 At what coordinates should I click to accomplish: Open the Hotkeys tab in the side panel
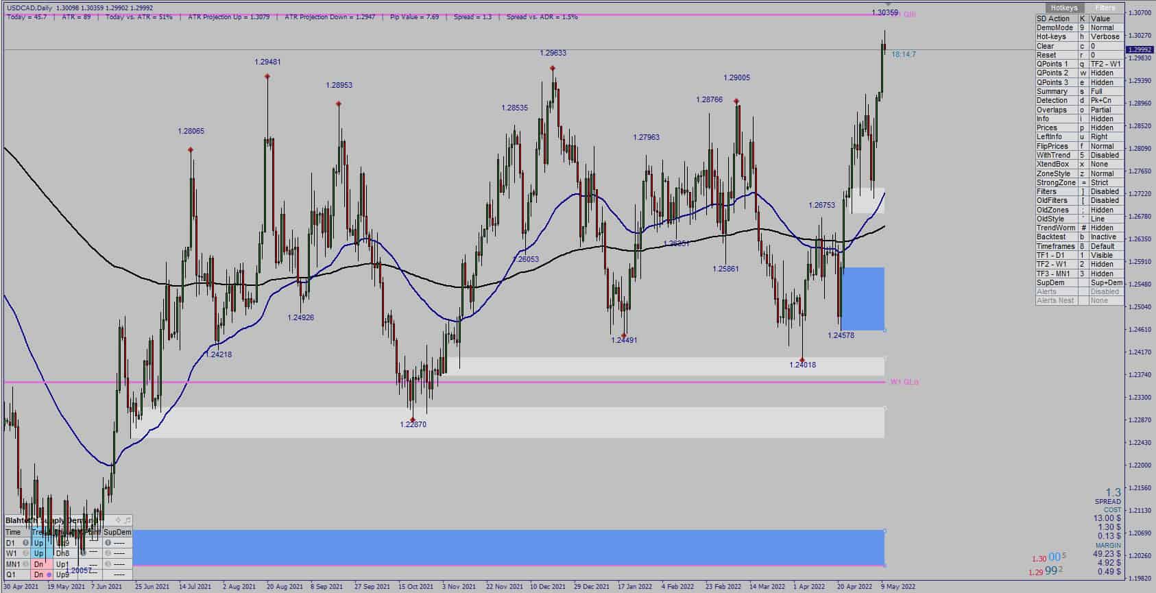(x=1063, y=8)
